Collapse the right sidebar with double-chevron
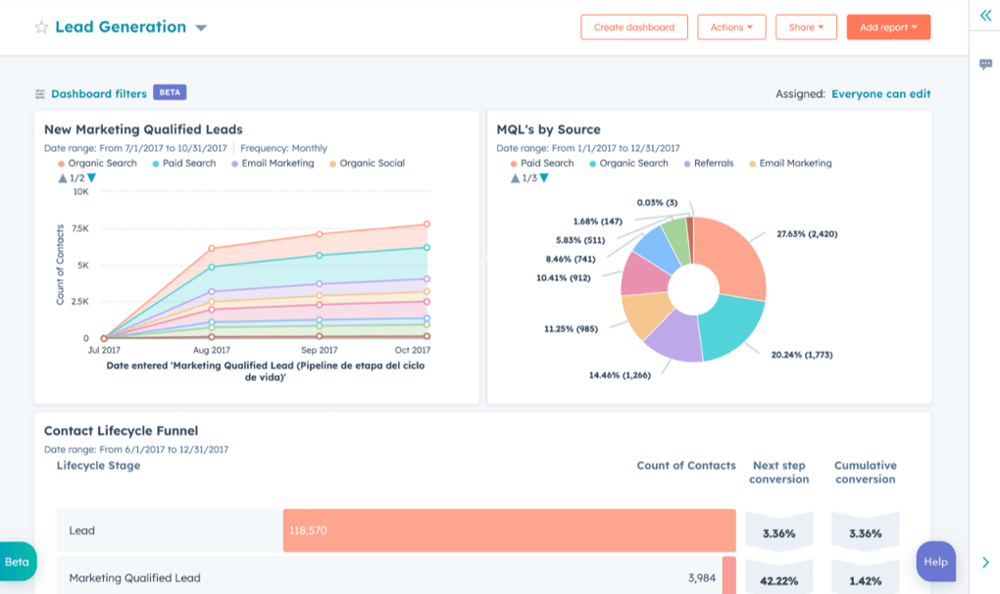The image size is (1000, 594). [985, 16]
